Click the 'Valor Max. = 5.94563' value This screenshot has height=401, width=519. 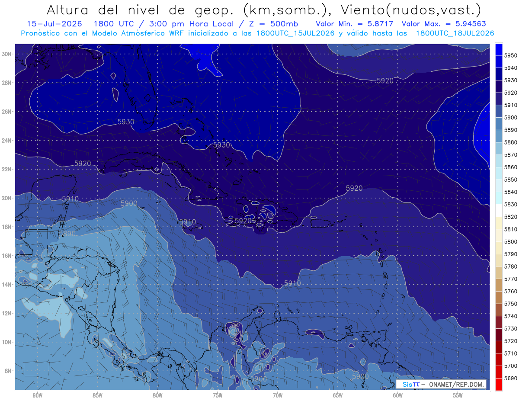point(444,24)
